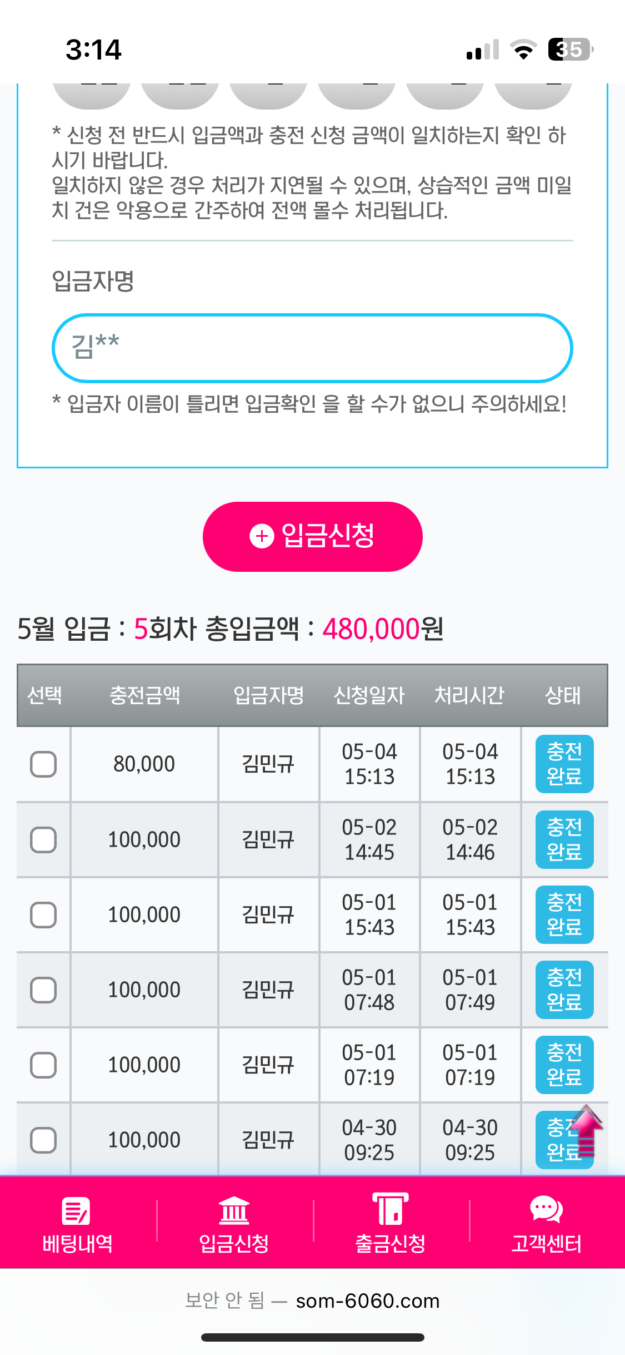
Task: Select checkbox for 05-01 07:48 deposit
Action: 43,990
